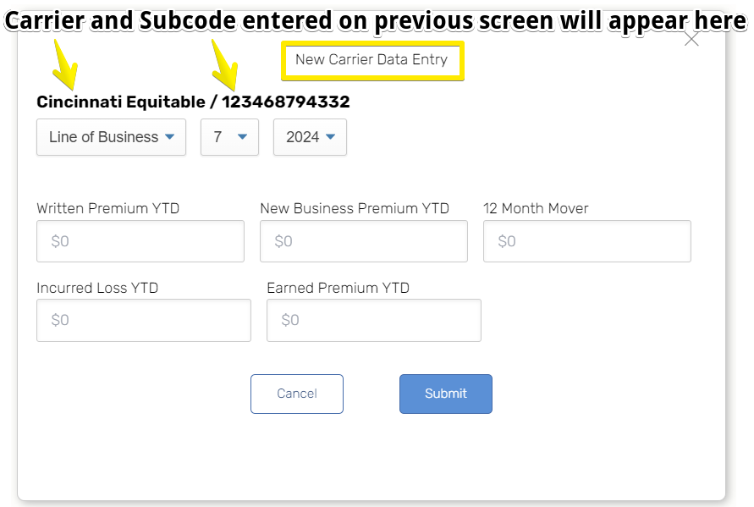Viewport: 754px width, 507px height.
Task: Click the subcode number 123468794332
Action: click(286, 102)
